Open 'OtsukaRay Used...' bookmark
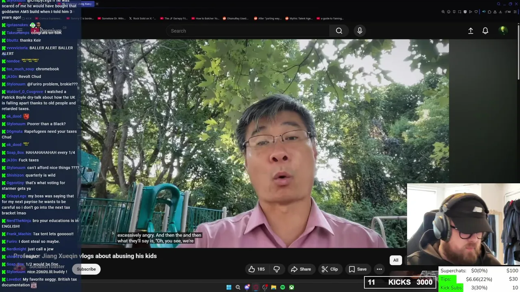The width and height of the screenshot is (520, 292). tap(235, 18)
